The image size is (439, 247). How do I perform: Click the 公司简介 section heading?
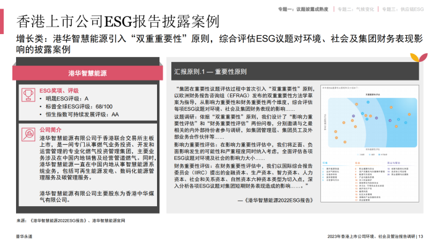click(x=51, y=130)
